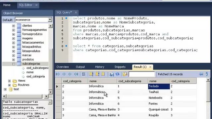
Task: Expand the Routines folder node
Action: [9, 85]
